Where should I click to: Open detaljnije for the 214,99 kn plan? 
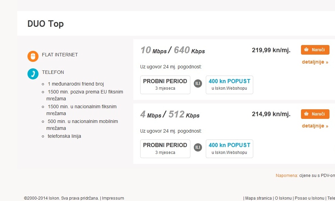[x=315, y=126]
